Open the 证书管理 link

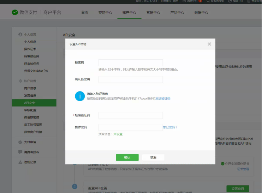click(243, 169)
